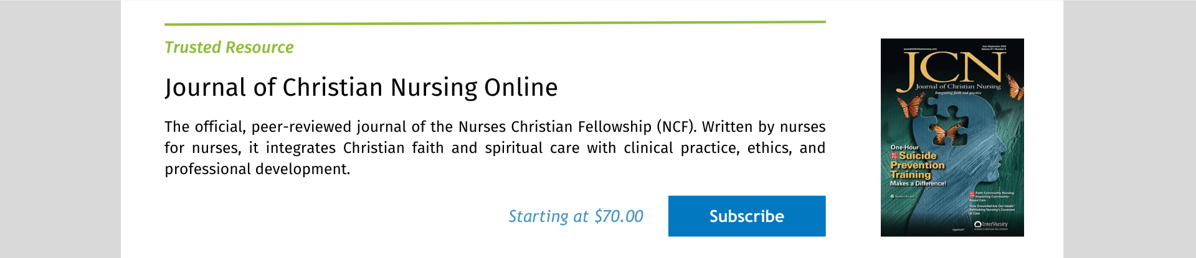This screenshot has width=1196, height=258.
Task: Open the Journal of Christian Nursing Online title
Action: (x=361, y=87)
